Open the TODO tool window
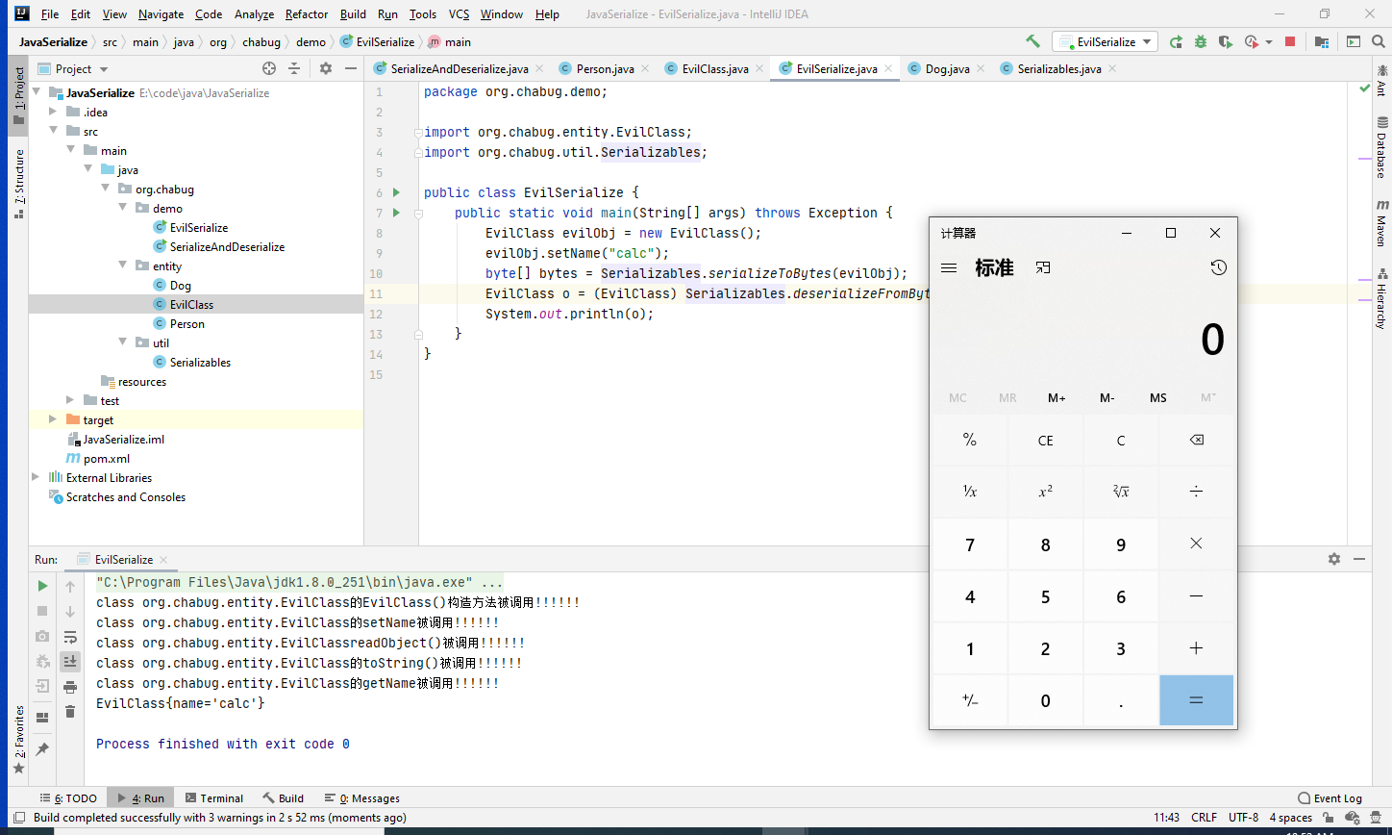 click(x=68, y=798)
